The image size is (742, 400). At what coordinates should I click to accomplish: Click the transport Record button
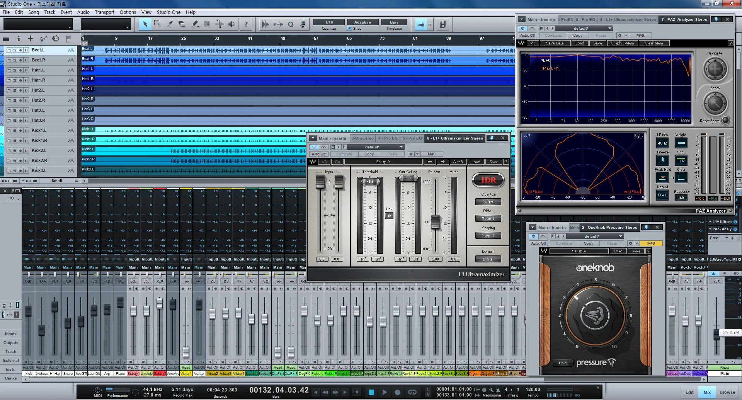pos(397,392)
